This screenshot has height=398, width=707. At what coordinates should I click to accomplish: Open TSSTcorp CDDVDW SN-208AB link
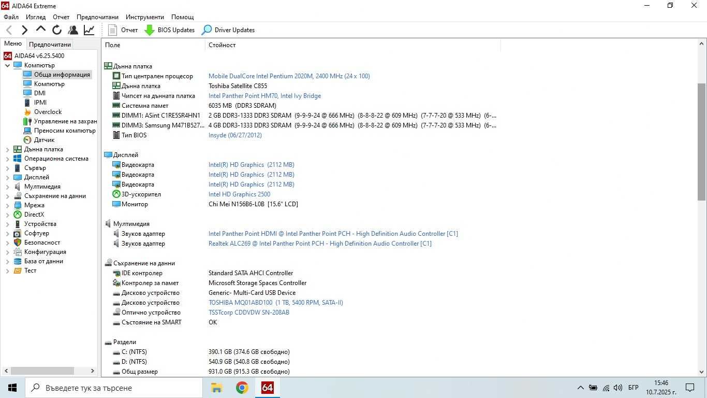[249, 312]
